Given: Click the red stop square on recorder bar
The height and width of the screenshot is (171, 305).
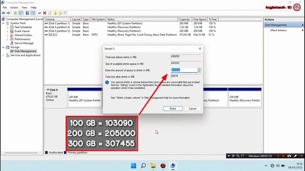Looking at the screenshot, I should 283,156.
